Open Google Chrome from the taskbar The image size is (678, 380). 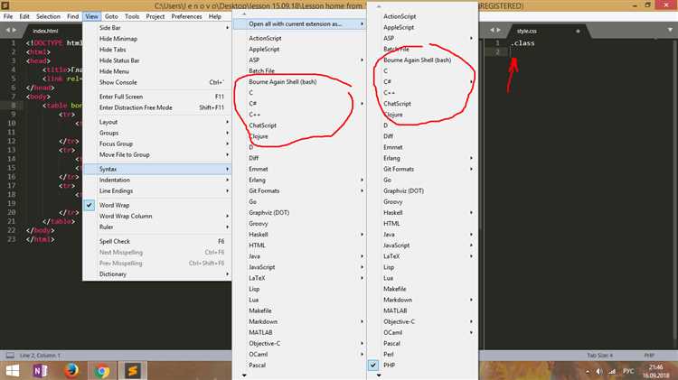point(102,370)
